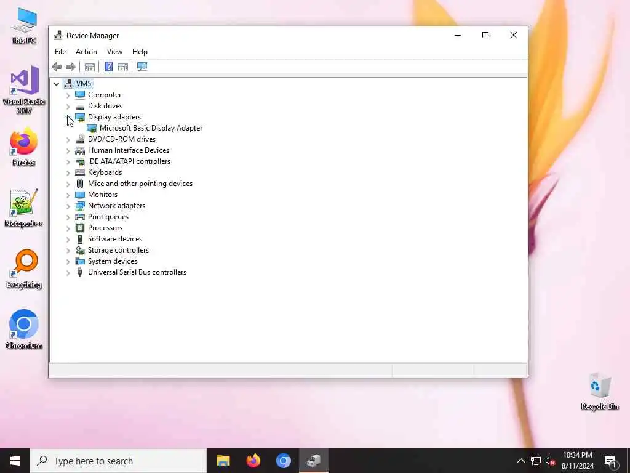
Task: Collapse the VM5 root node
Action: (x=56, y=84)
